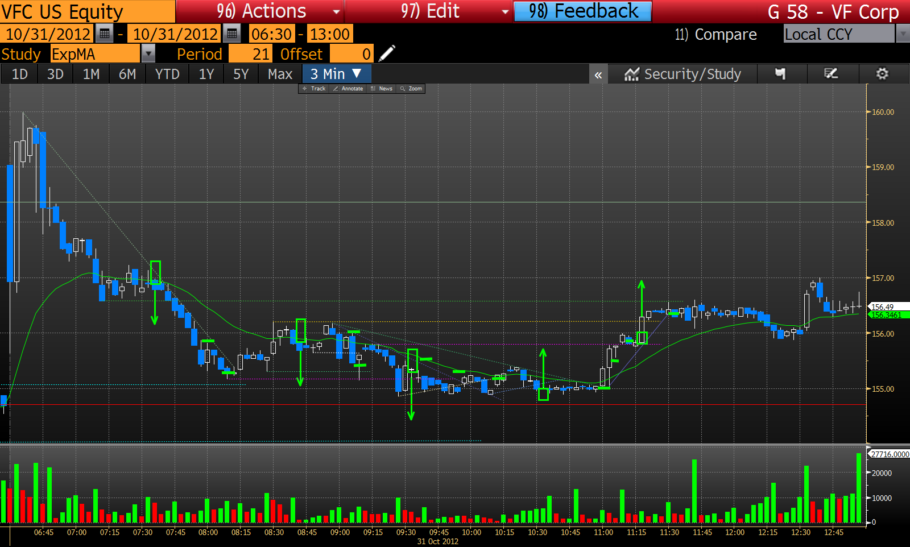Click the 155.00 price axis label
The image size is (910, 547).
[883, 389]
